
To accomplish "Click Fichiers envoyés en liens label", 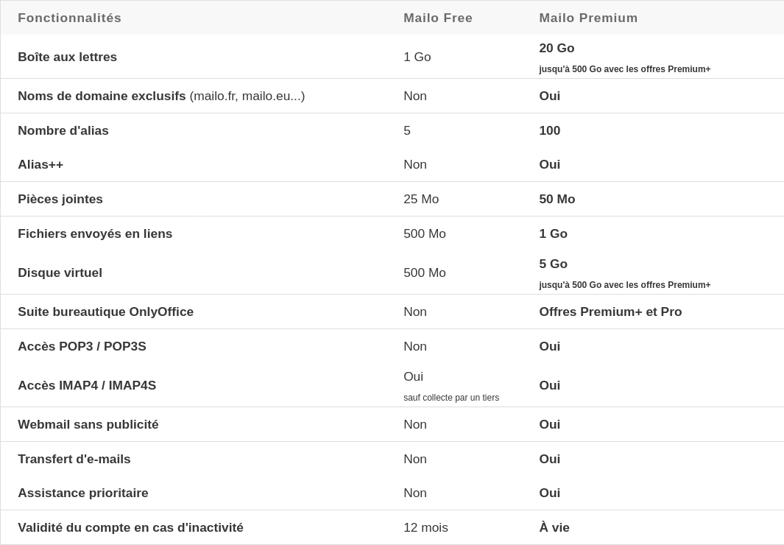I will pyautogui.click(x=95, y=233).
